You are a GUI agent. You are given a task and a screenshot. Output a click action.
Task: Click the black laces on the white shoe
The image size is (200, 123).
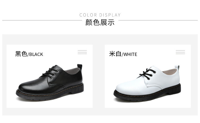(147, 73)
